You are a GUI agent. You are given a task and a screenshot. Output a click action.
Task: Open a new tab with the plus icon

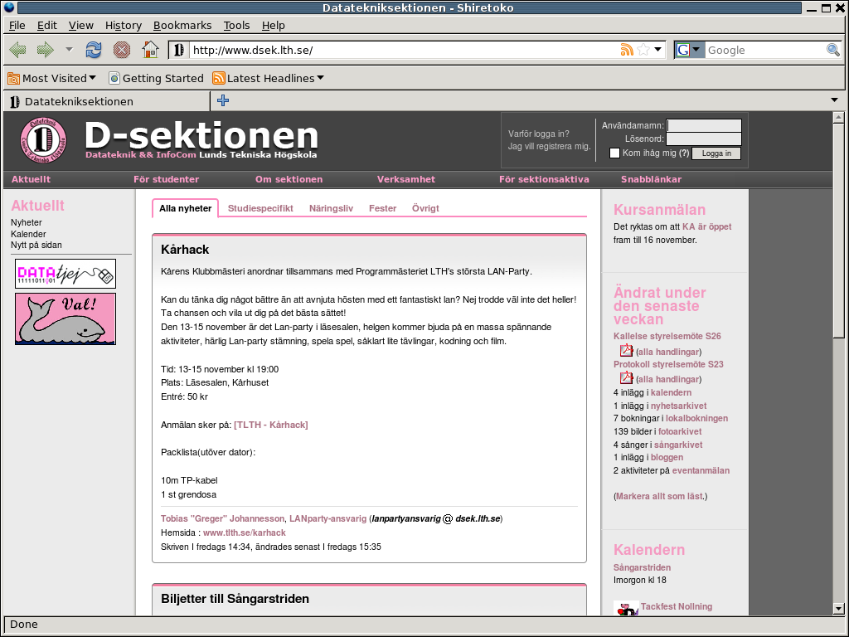223,100
